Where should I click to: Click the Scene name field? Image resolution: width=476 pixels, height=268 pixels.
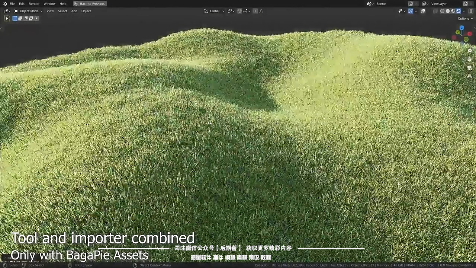tap(389, 4)
